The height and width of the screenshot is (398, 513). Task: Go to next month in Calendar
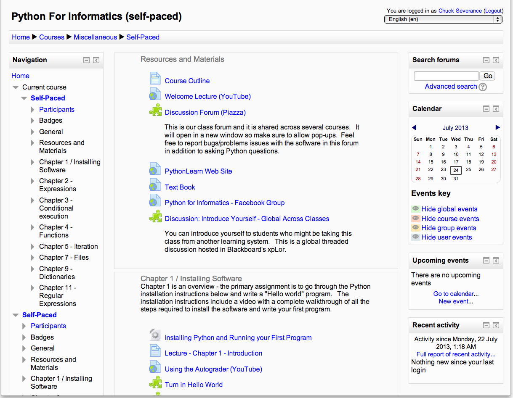click(498, 127)
